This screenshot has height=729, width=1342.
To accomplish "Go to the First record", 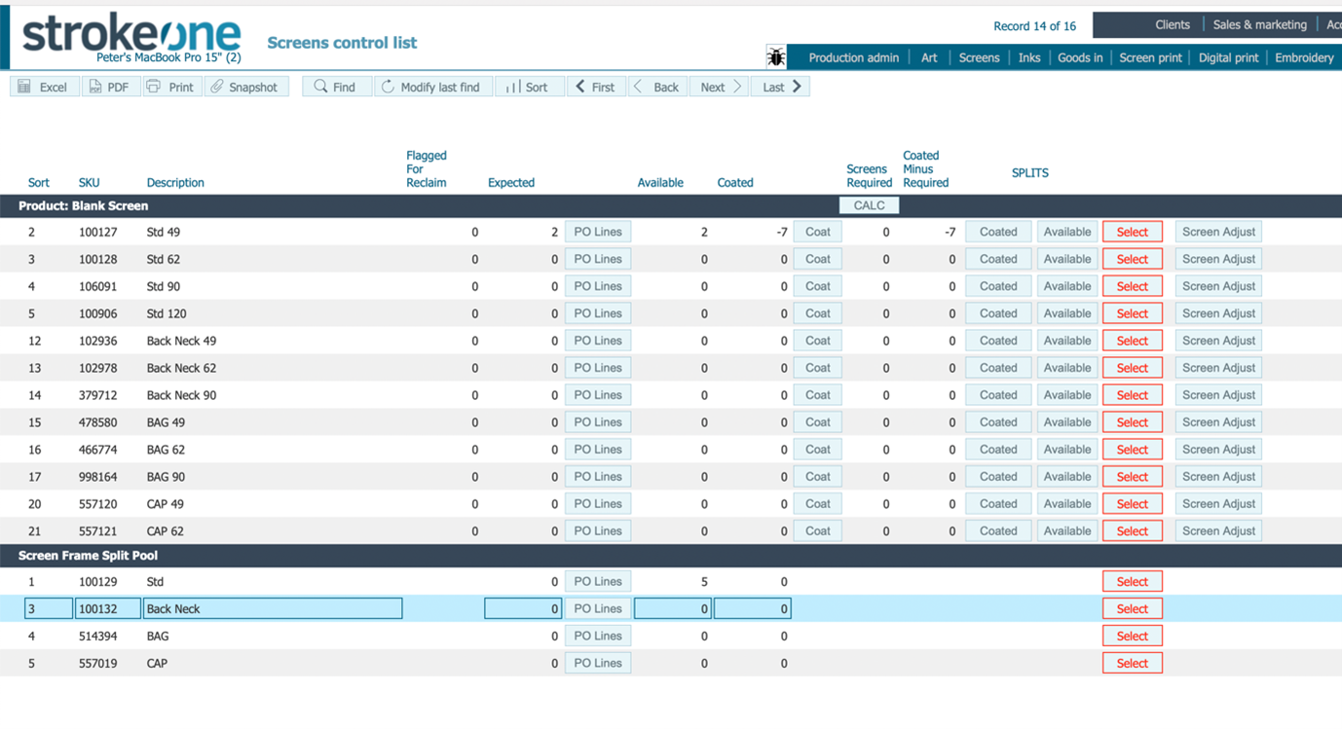I will tap(596, 87).
